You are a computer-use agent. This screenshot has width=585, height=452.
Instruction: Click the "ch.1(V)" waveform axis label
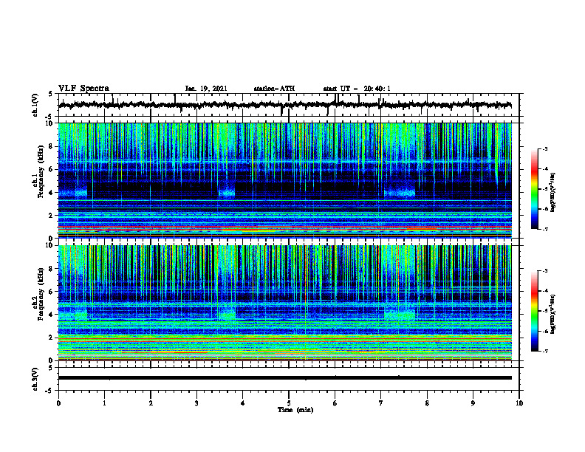coord(35,105)
